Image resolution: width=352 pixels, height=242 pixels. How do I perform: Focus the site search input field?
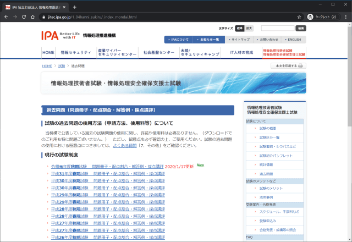coord(278,28)
